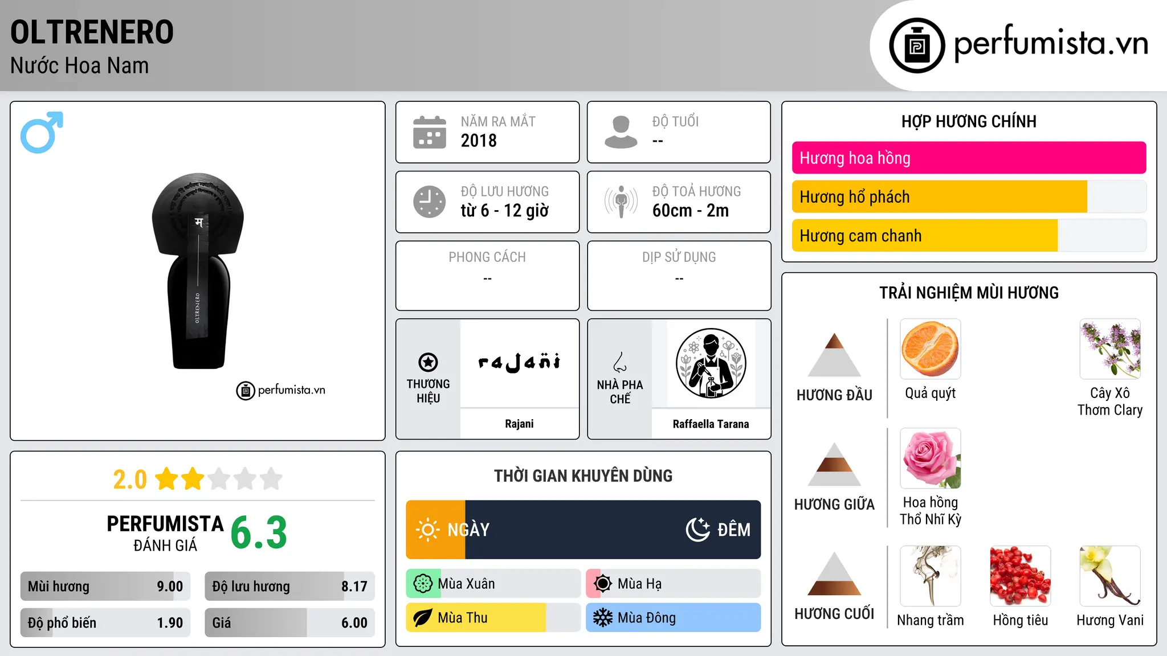Click the sun icon for Mùa Hạ
1167x656 pixels.
click(602, 584)
